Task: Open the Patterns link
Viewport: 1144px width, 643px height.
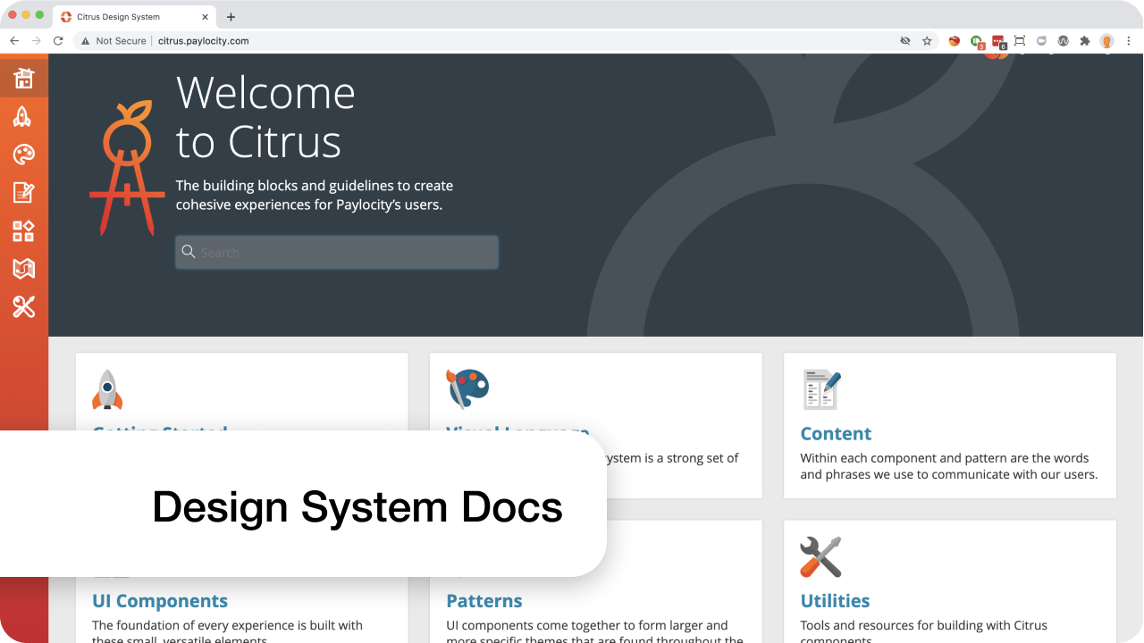Action: pos(484,601)
